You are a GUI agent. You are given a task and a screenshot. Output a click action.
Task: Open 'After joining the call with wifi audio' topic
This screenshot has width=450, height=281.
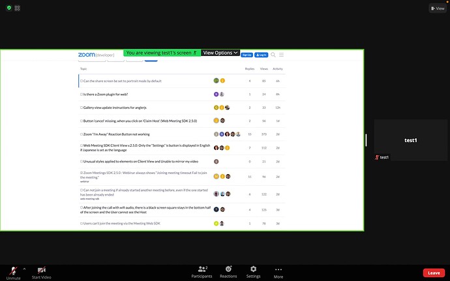145,210
